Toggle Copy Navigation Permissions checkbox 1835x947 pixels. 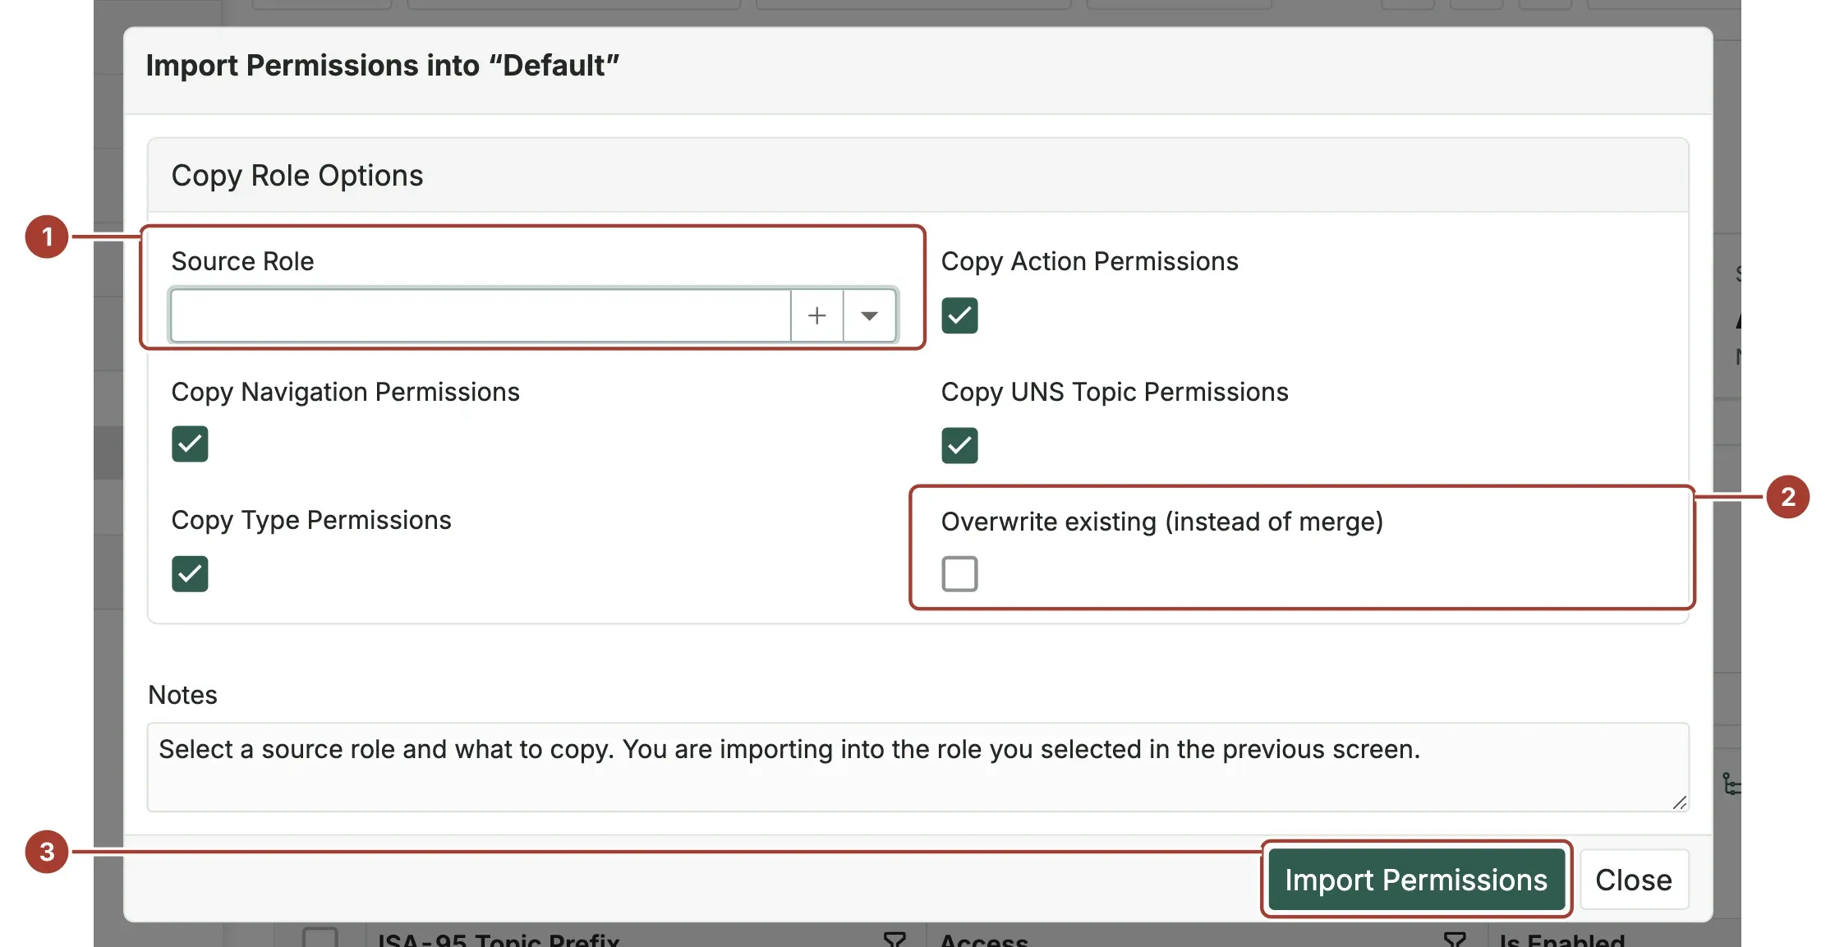click(x=190, y=444)
